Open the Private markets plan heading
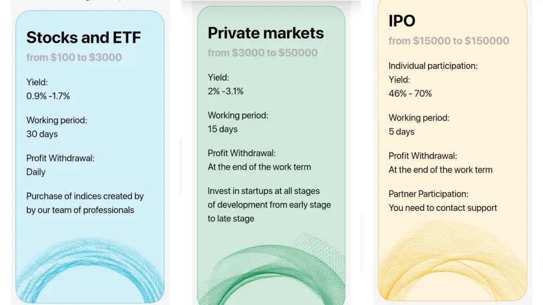This screenshot has height=305, width=543. [266, 33]
